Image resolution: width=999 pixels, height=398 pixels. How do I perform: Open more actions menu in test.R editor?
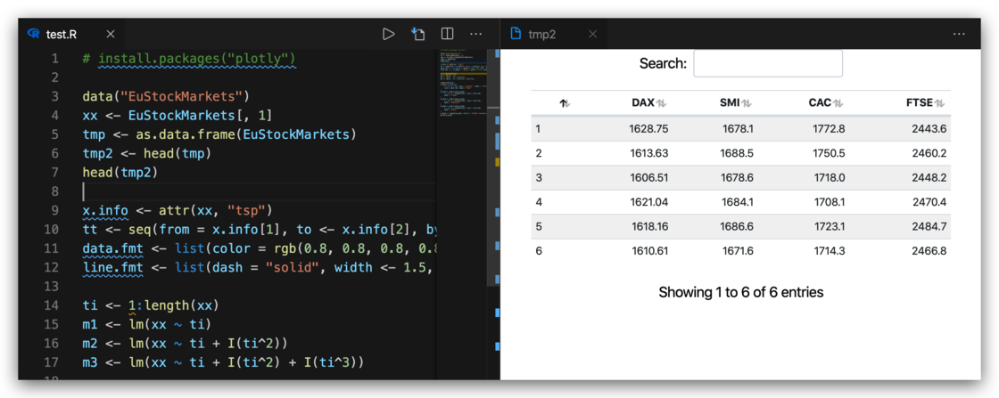[x=476, y=34]
